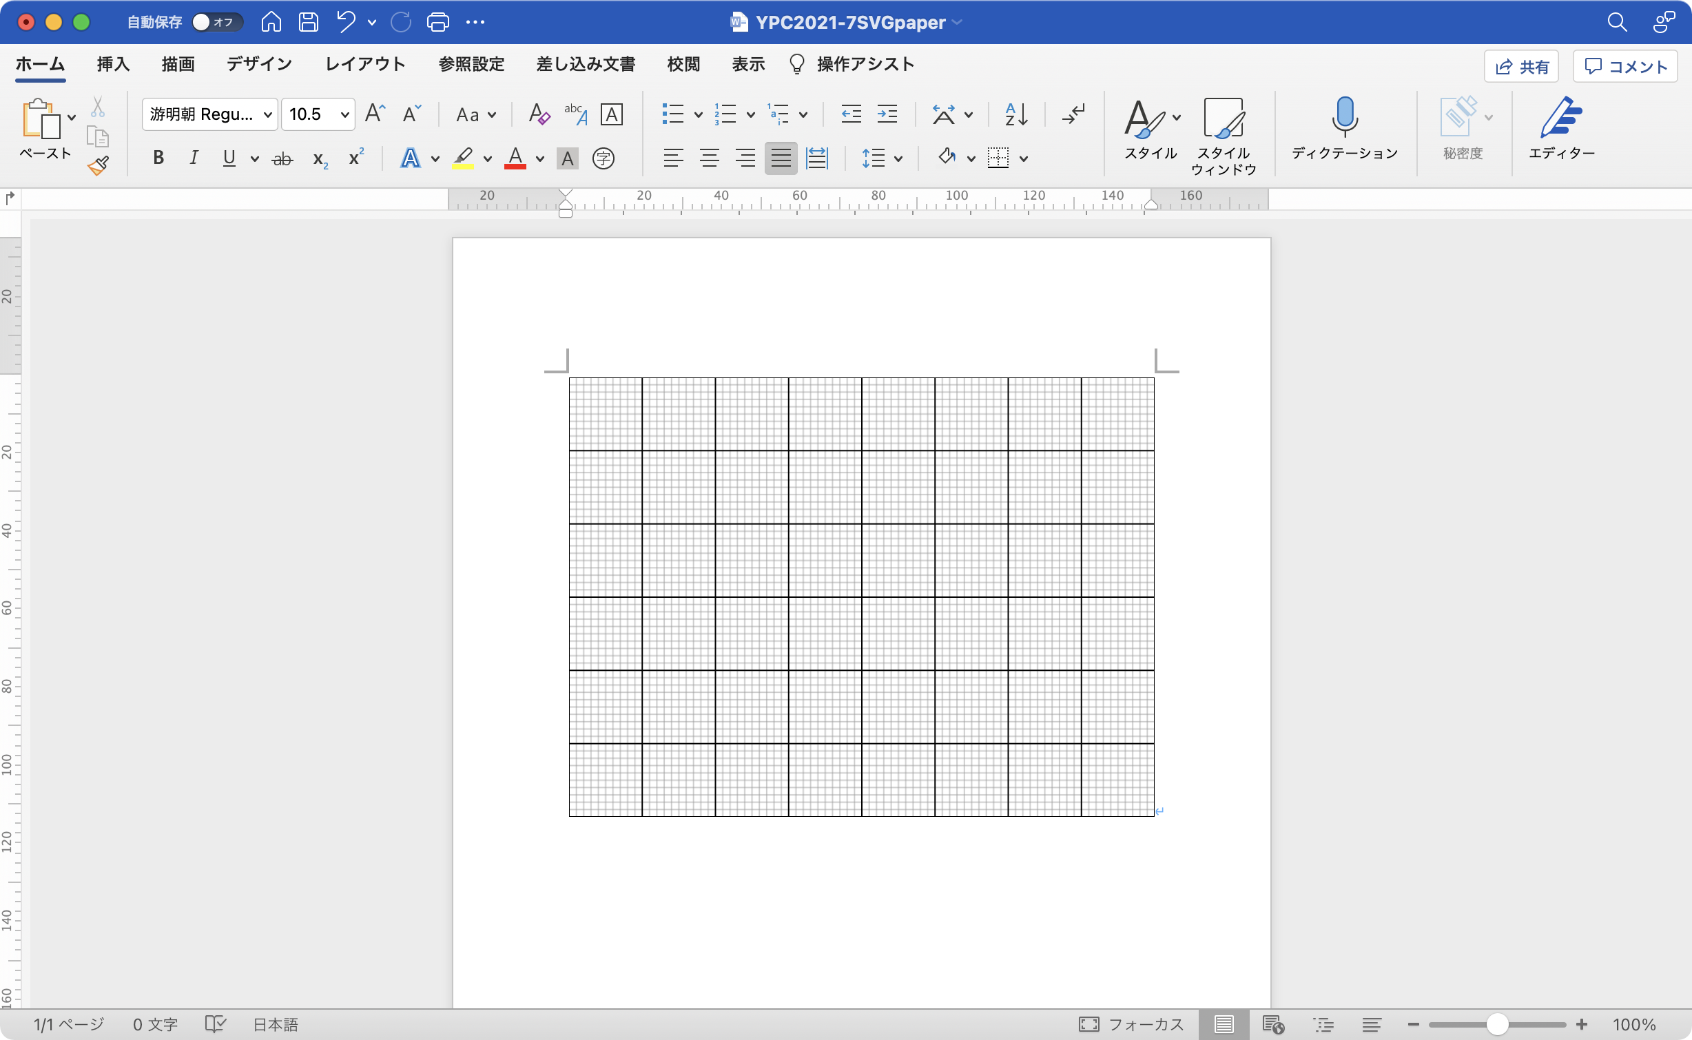This screenshot has width=1692, height=1040.
Task: Open the Style Window pane
Action: coord(1224,136)
